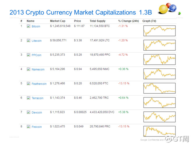Viewport: 192px width, 144px height.
Task: Open the Litecoin name link
Action: click(36, 41)
